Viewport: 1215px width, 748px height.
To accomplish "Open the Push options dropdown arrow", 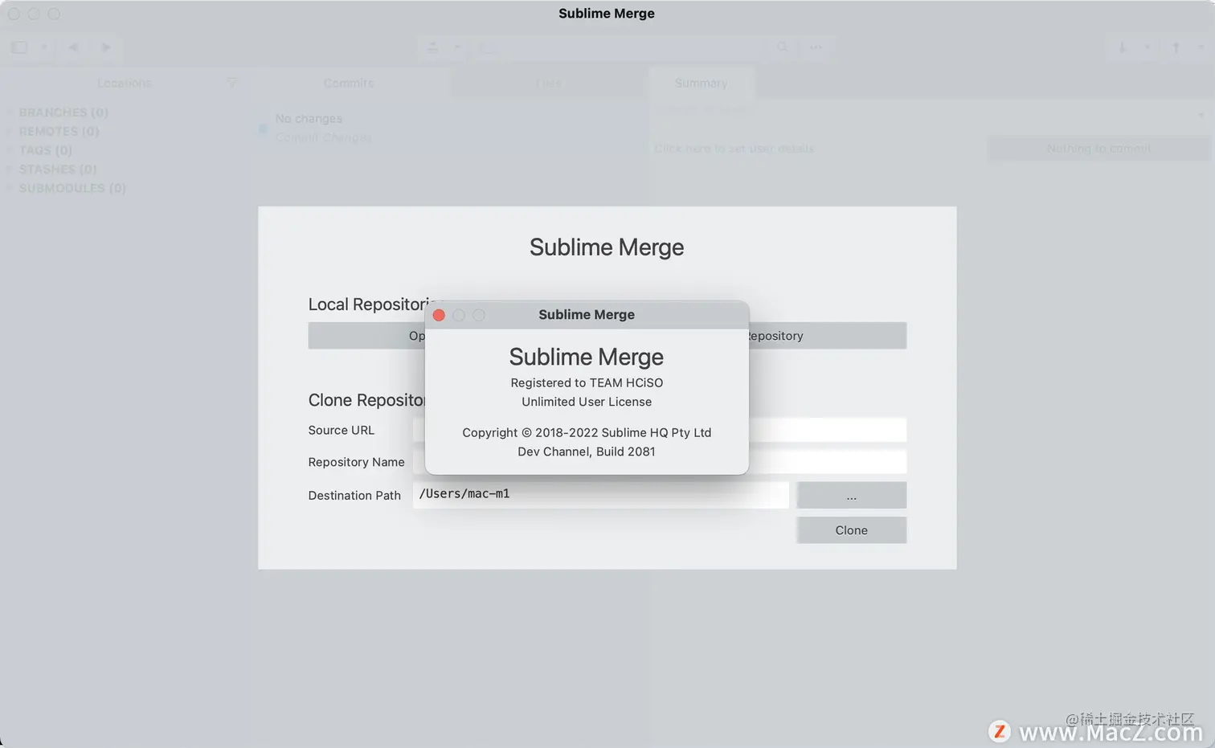I will [x=1201, y=47].
